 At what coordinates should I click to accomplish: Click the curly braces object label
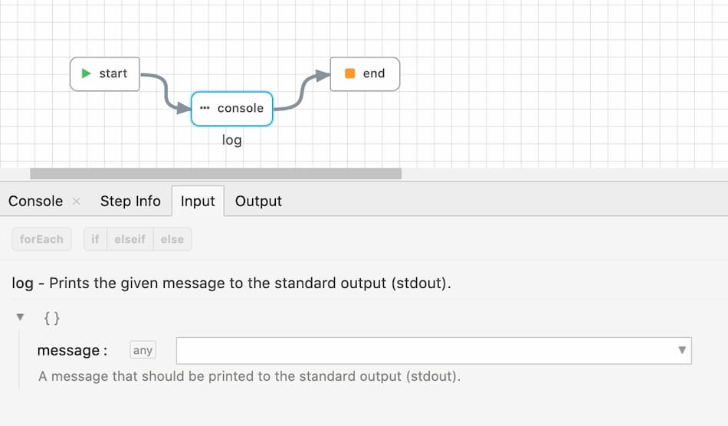[51, 318]
